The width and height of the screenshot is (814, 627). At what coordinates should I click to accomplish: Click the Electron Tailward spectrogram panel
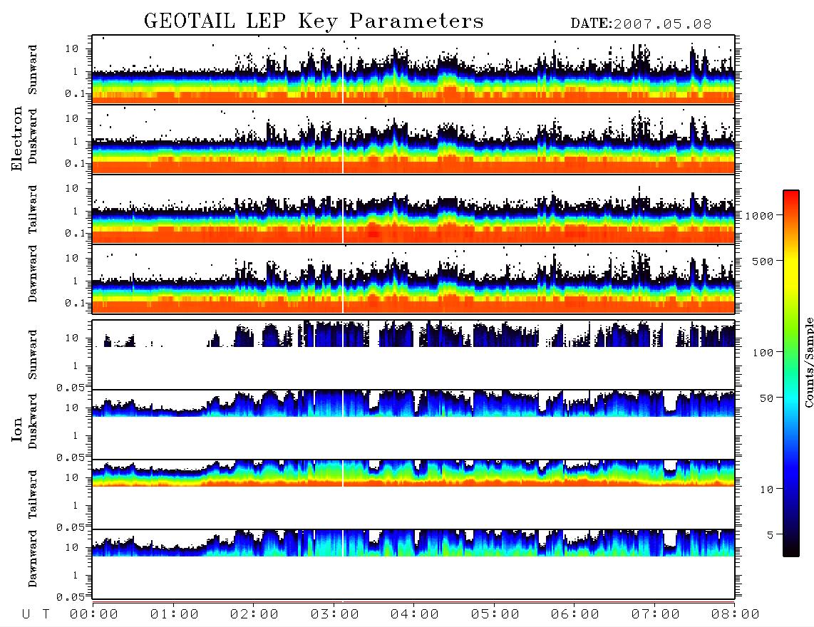[x=413, y=209]
